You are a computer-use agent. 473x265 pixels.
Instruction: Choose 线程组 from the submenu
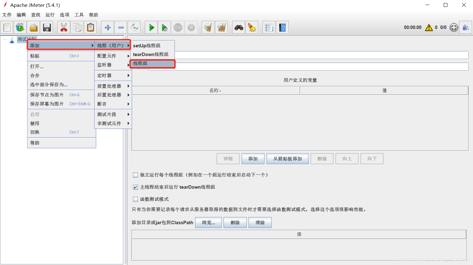153,64
